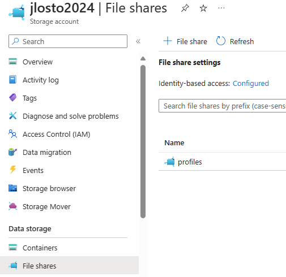Click the Overview icon in the sidebar

[x=12, y=62]
